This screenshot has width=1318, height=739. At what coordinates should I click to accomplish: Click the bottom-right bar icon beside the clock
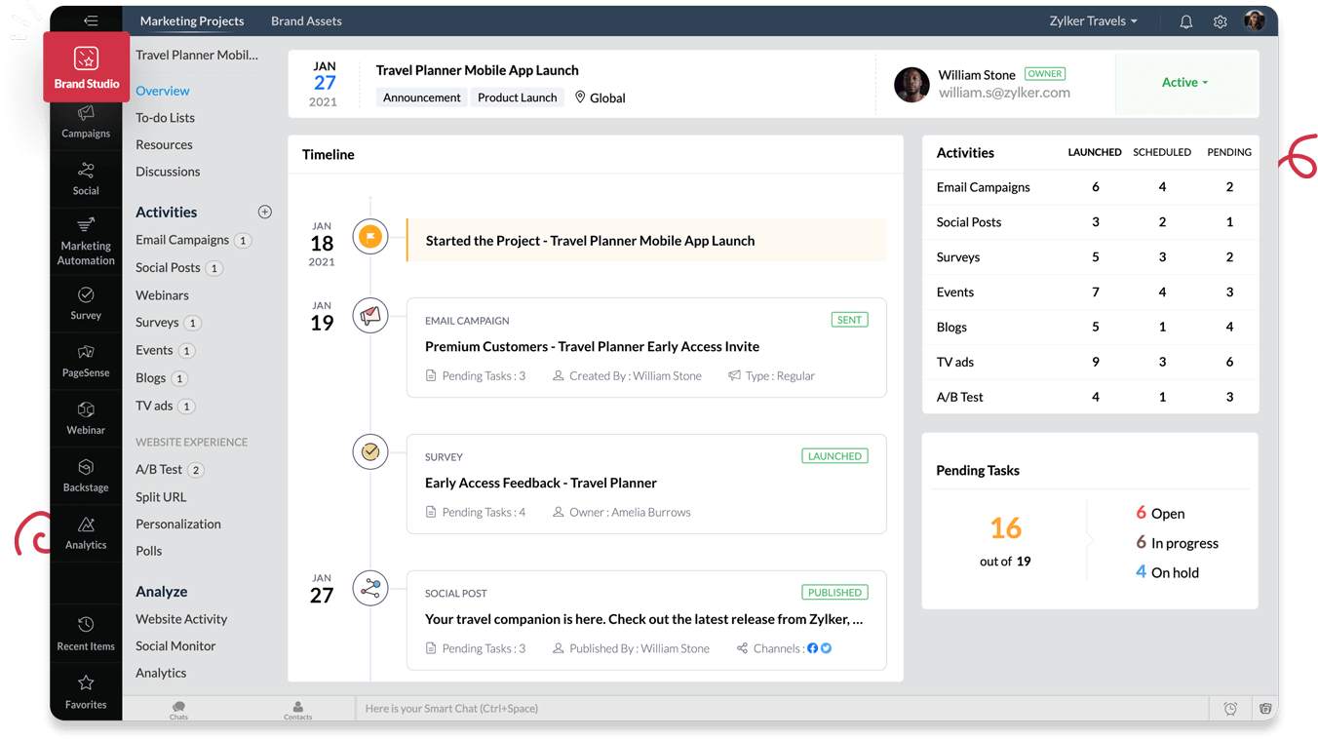[1265, 709]
